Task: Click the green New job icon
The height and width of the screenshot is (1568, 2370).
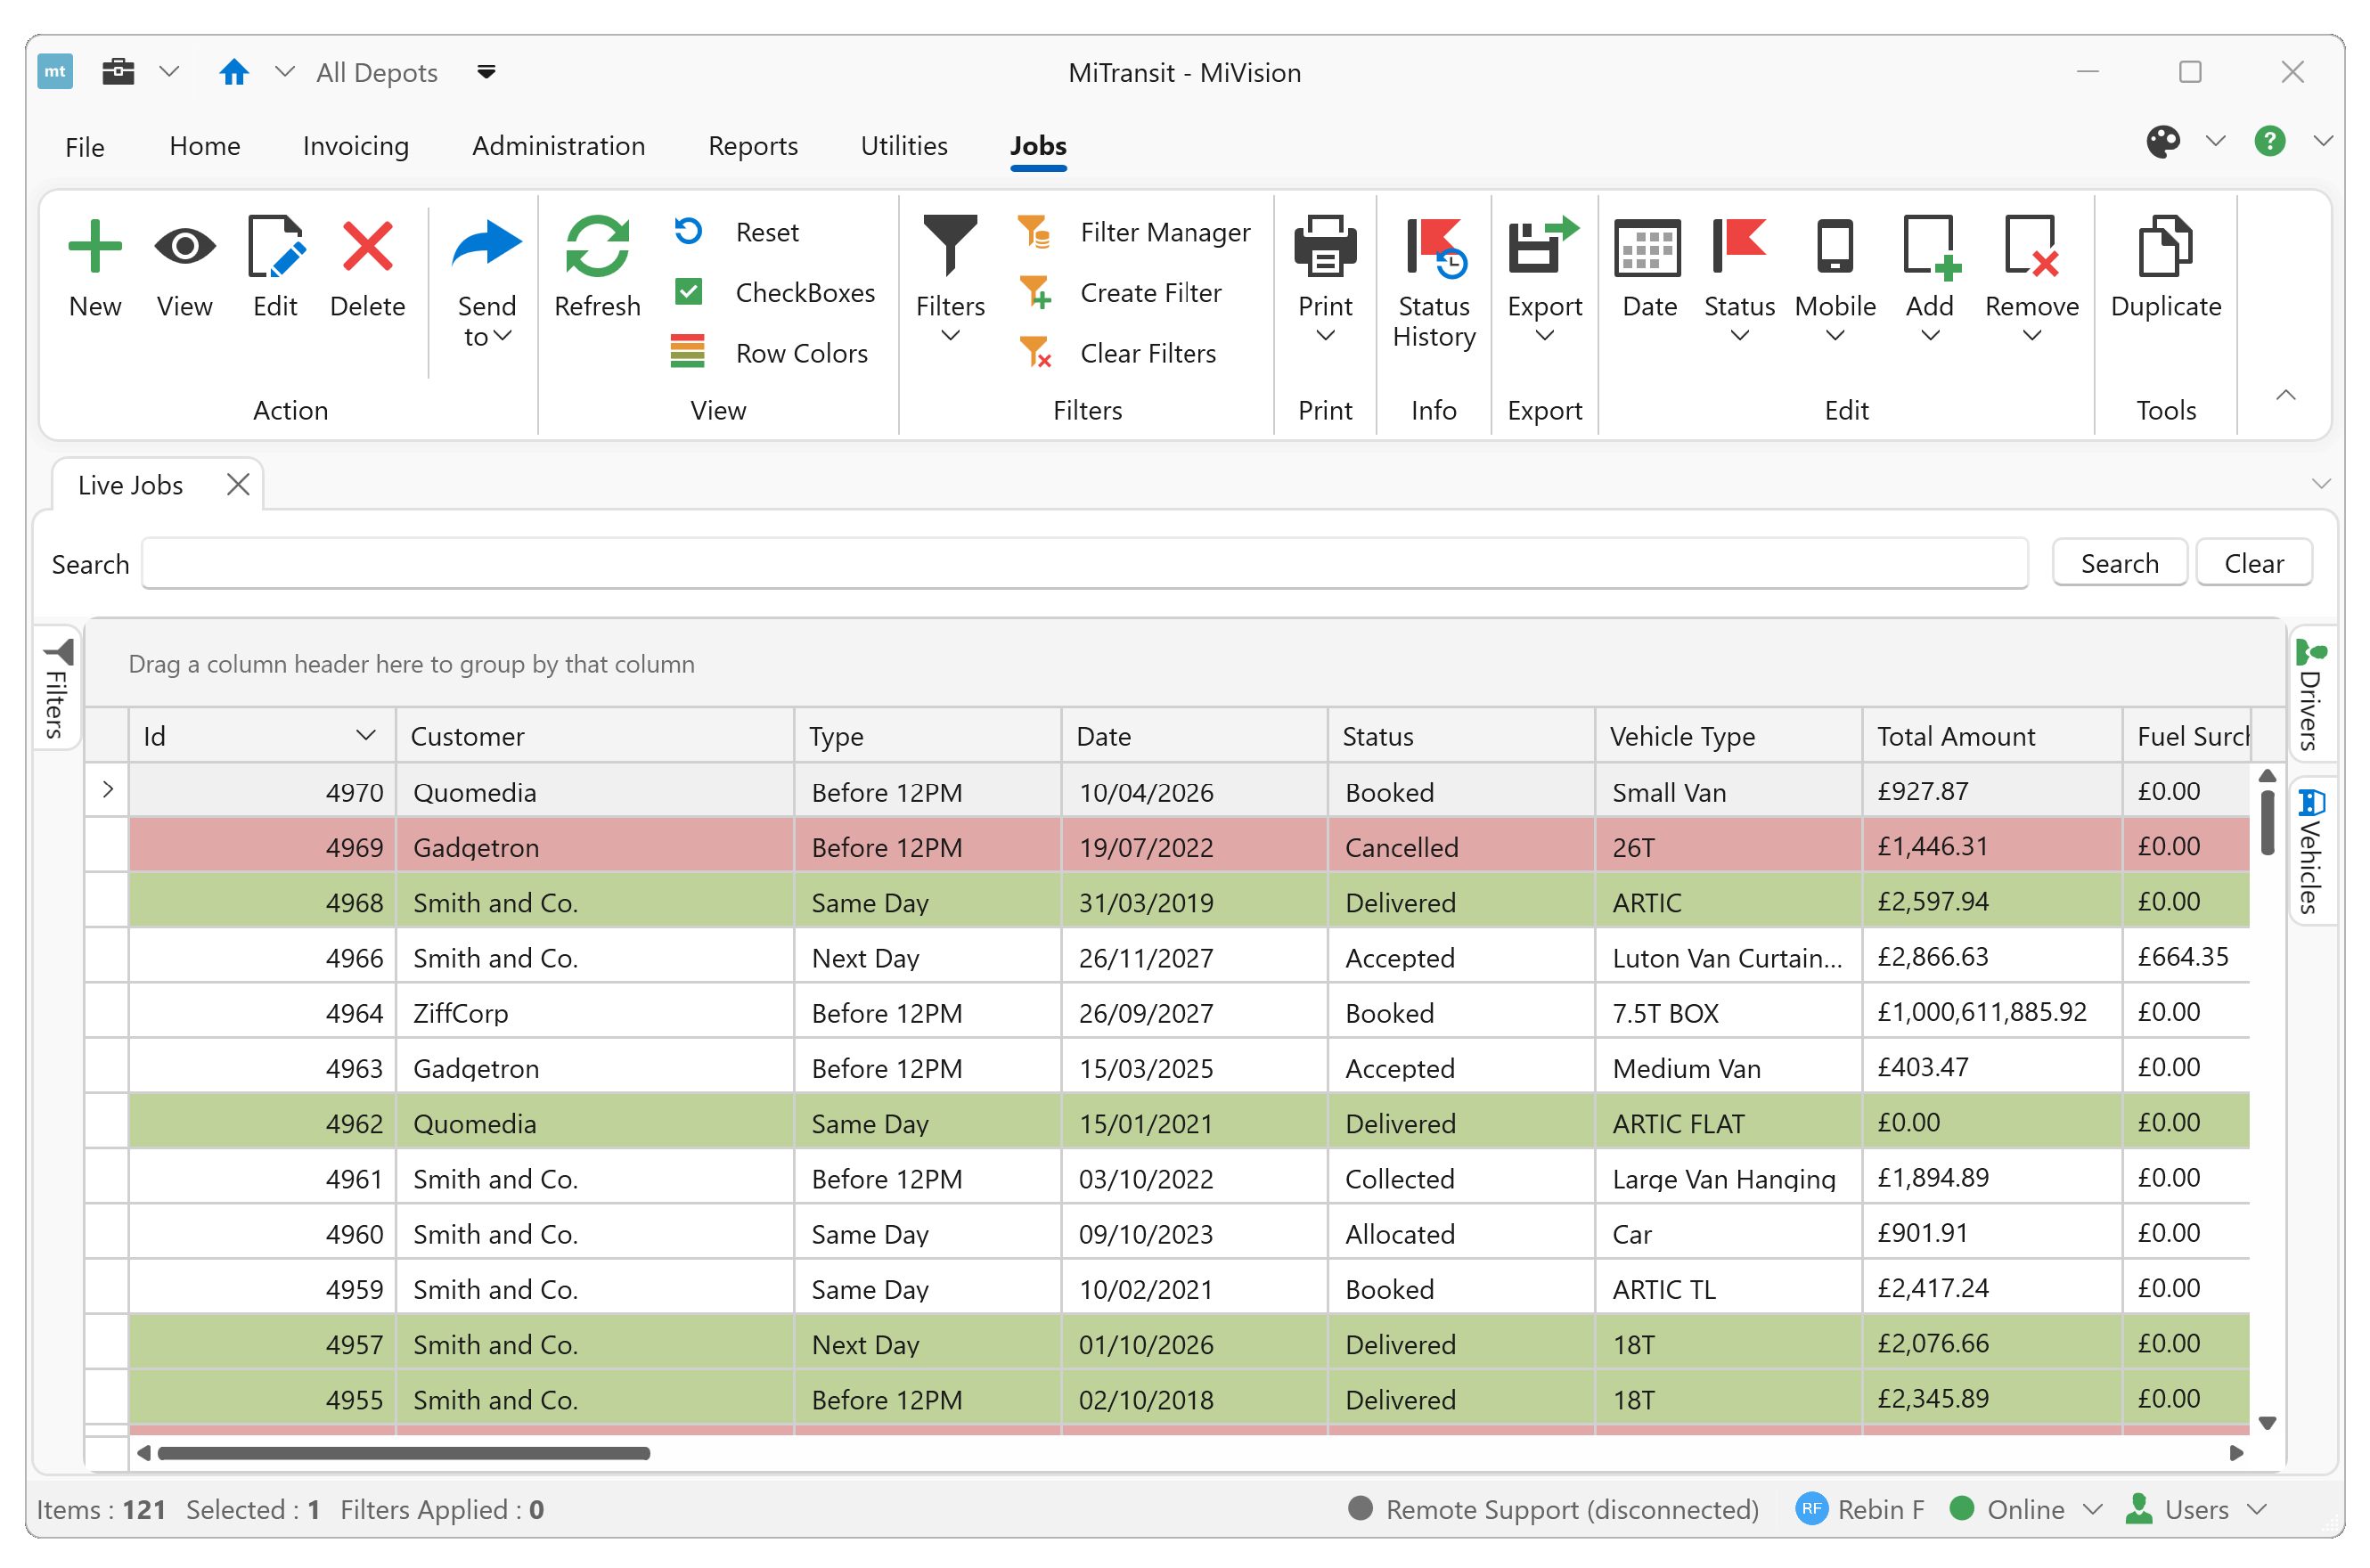Action: point(95,246)
